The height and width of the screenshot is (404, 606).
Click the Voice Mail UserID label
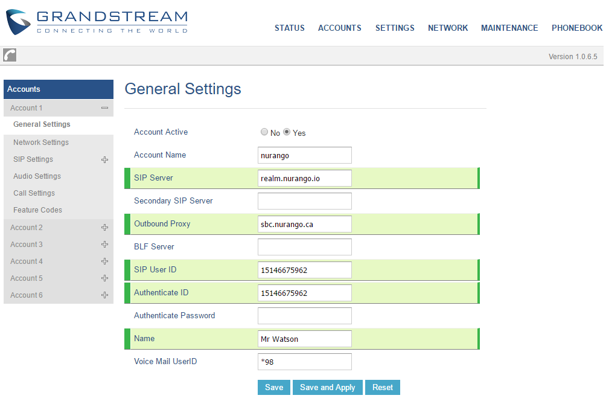(x=165, y=362)
